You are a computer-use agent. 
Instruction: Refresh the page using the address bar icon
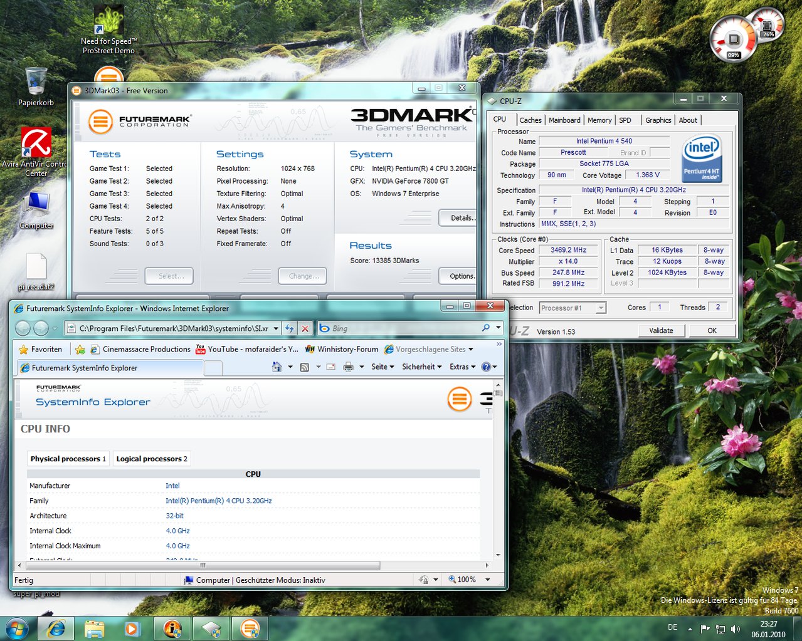coord(289,328)
